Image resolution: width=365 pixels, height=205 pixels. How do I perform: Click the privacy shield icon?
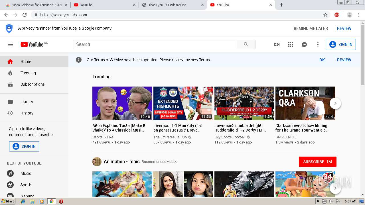coord(9,28)
